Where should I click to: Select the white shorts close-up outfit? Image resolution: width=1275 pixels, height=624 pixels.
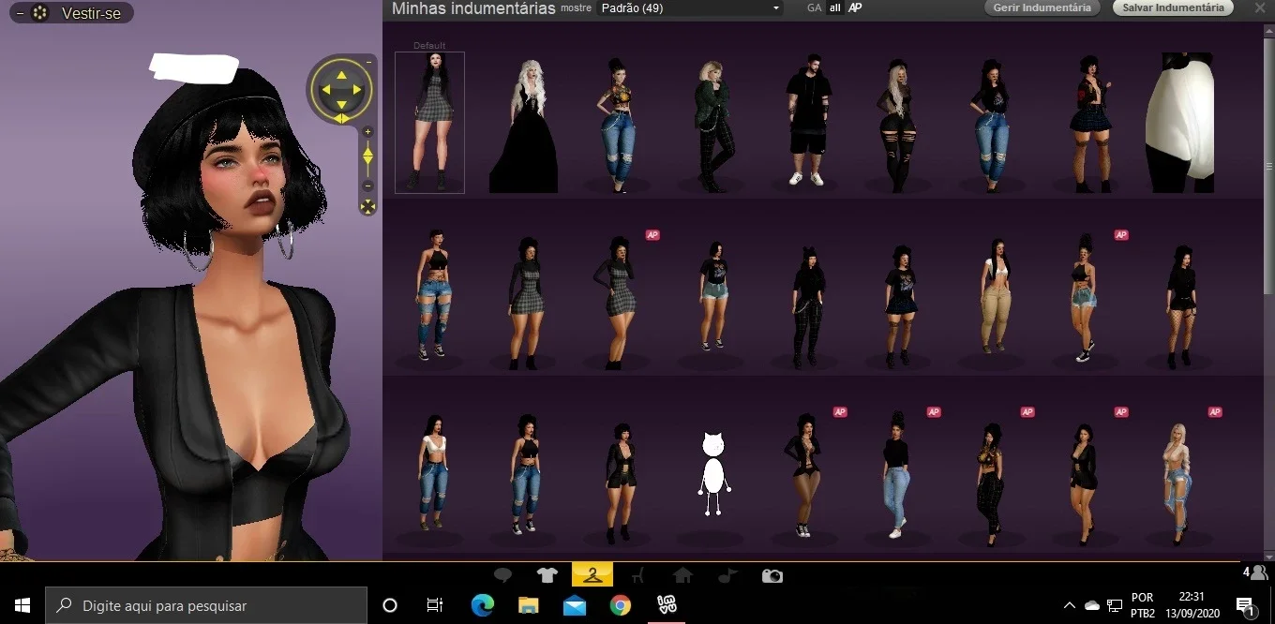(1179, 123)
